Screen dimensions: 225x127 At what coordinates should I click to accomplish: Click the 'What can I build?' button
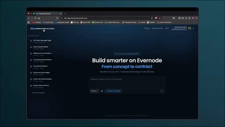(x=113, y=91)
